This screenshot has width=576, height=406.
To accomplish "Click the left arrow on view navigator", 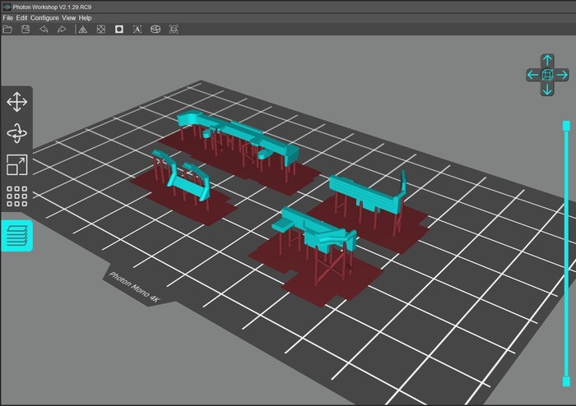I will click(x=532, y=75).
